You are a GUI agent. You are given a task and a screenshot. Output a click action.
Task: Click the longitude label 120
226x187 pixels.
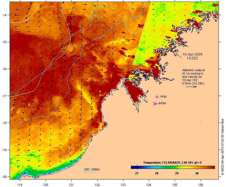[x=46, y=185]
